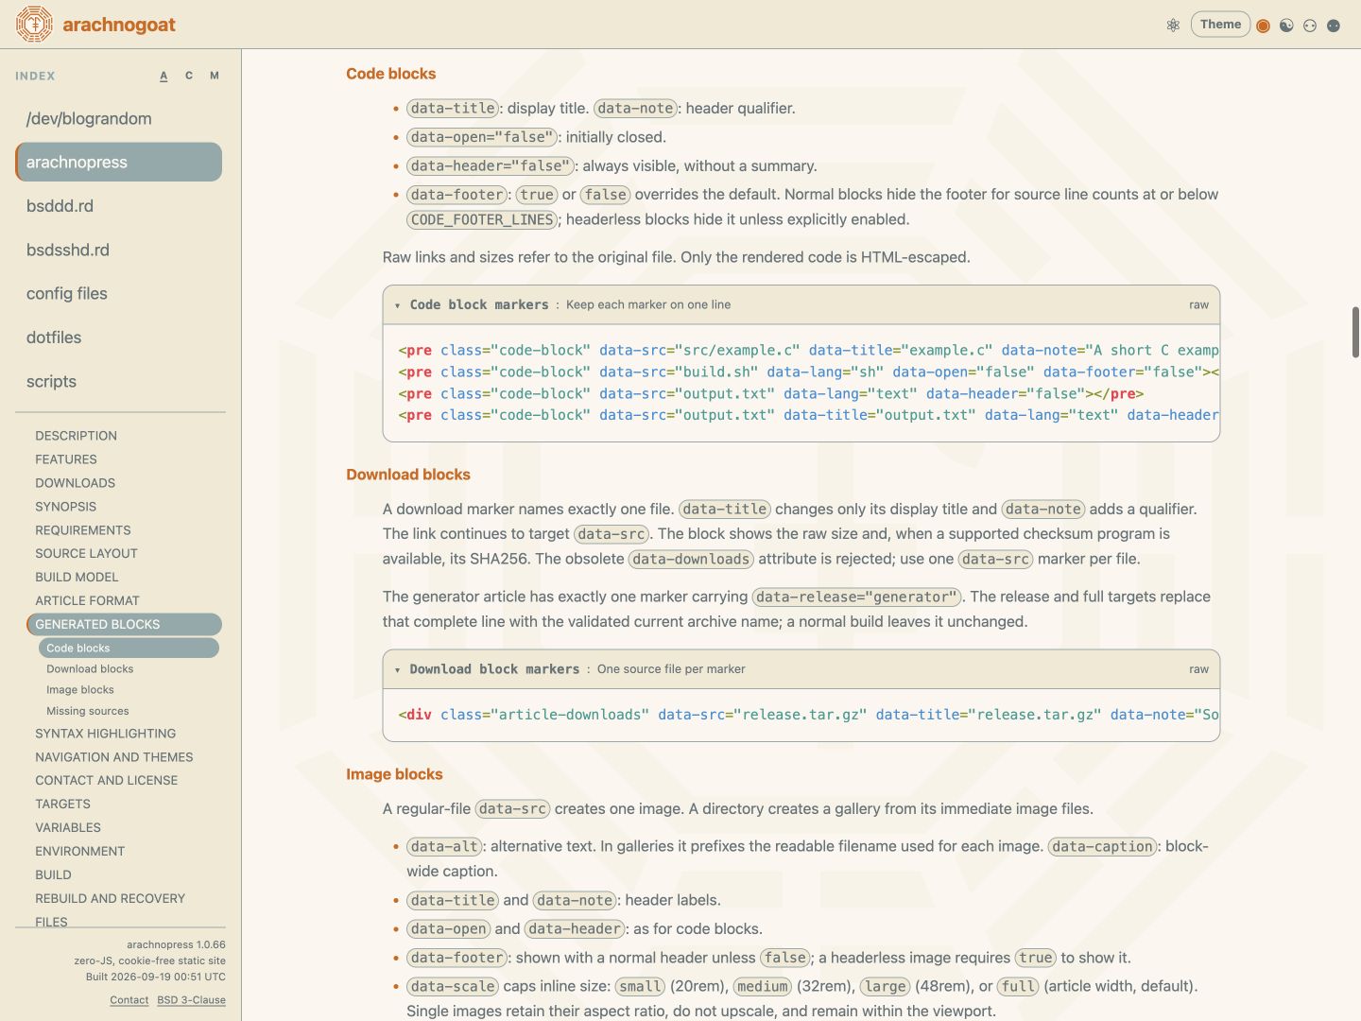1361x1021 pixels.
Task: Jump to TARGETS section
Action: (63, 804)
